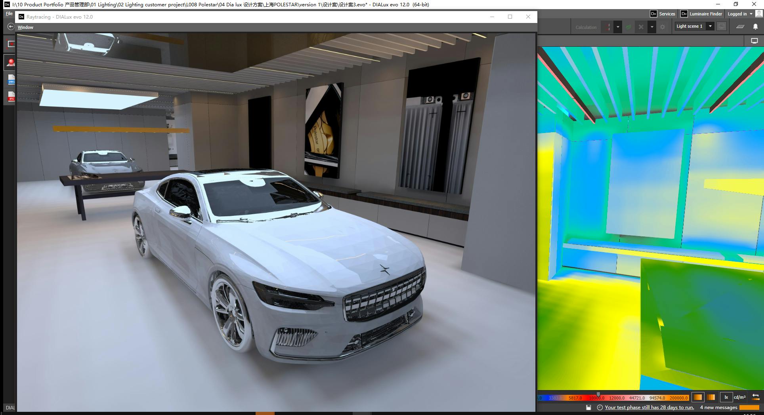
Task: Start calculation via the red calculation icon
Action: click(607, 27)
